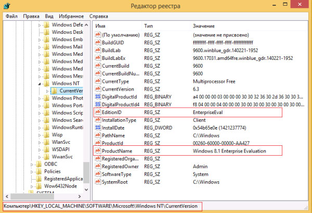312x213 pixels.
Task: Click the Windows NT folder icon
Action: [46, 83]
